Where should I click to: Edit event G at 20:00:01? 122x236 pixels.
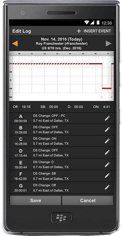pos(107,187)
